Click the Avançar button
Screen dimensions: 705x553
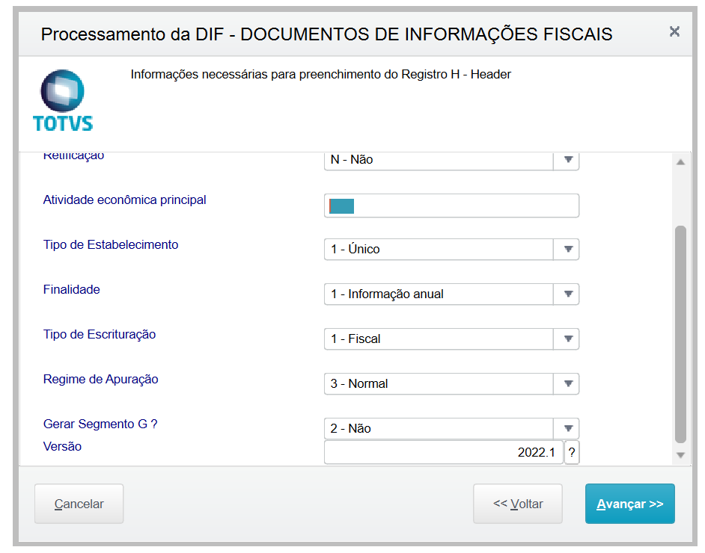(x=629, y=504)
